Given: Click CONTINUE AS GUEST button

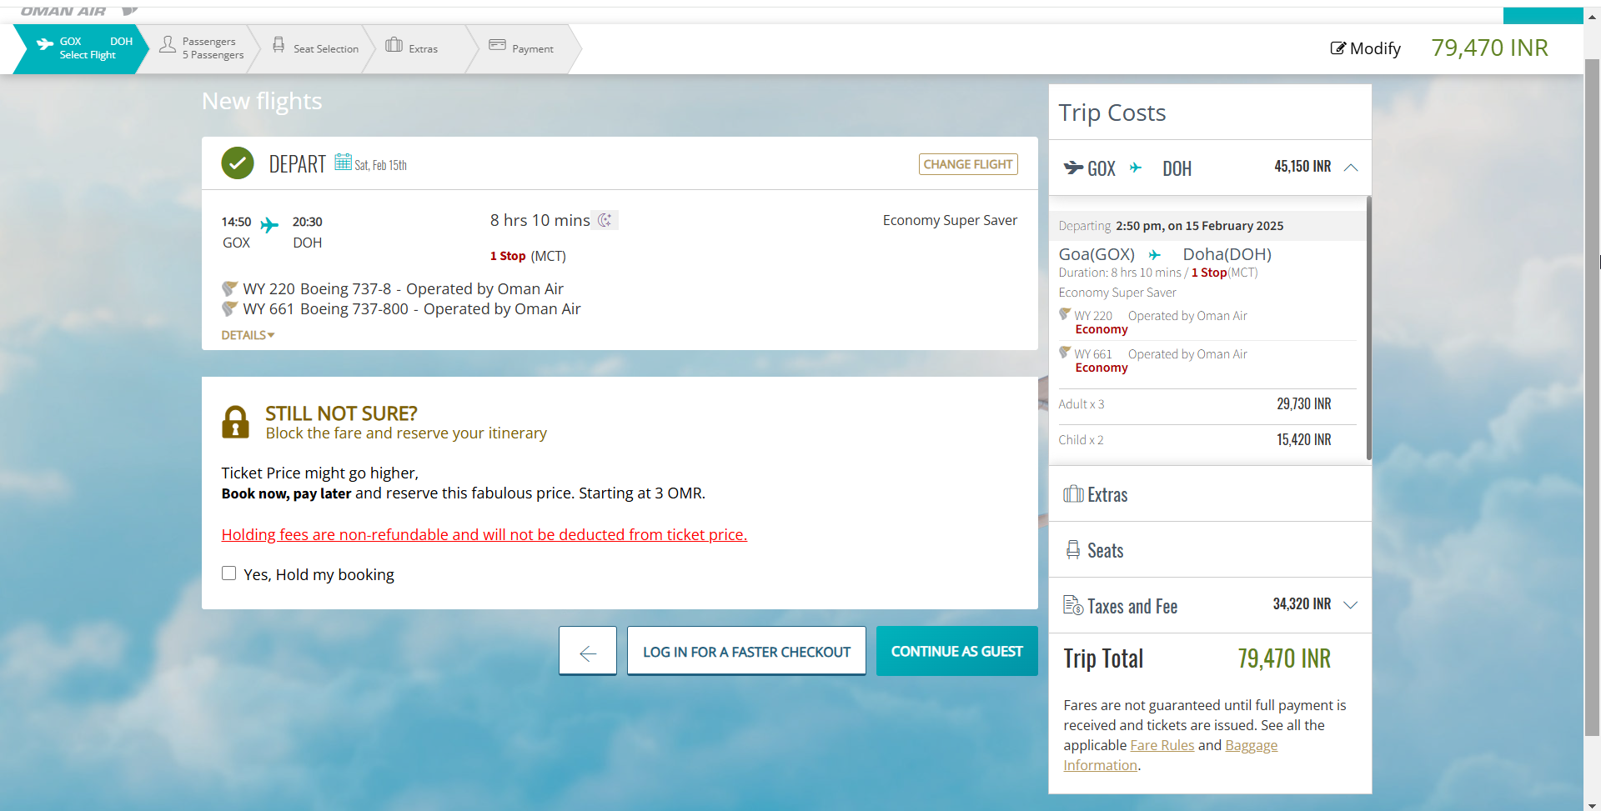Looking at the screenshot, I should pyautogui.click(x=956, y=651).
